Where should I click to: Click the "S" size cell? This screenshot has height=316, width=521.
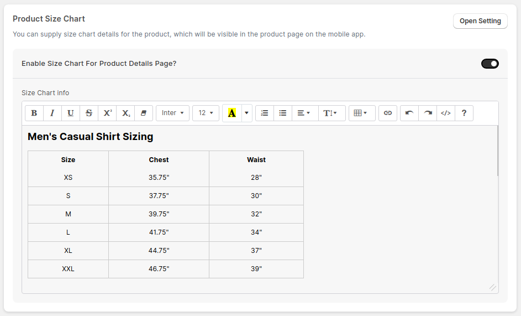coord(68,196)
